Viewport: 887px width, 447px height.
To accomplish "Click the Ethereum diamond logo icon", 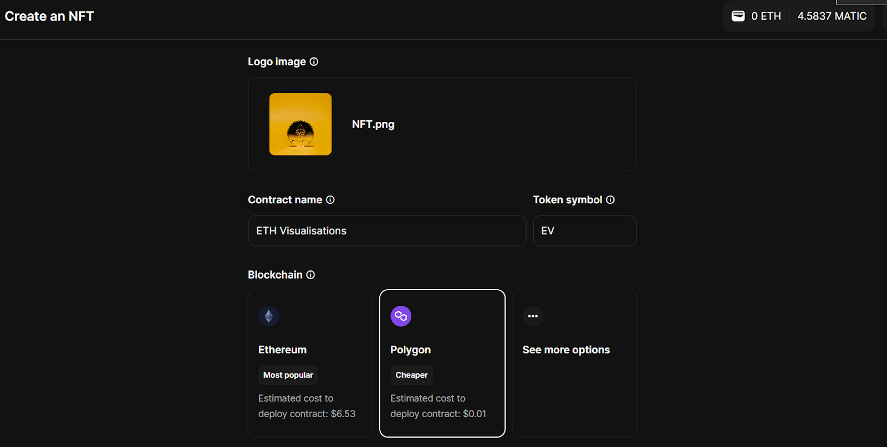I will [x=269, y=316].
